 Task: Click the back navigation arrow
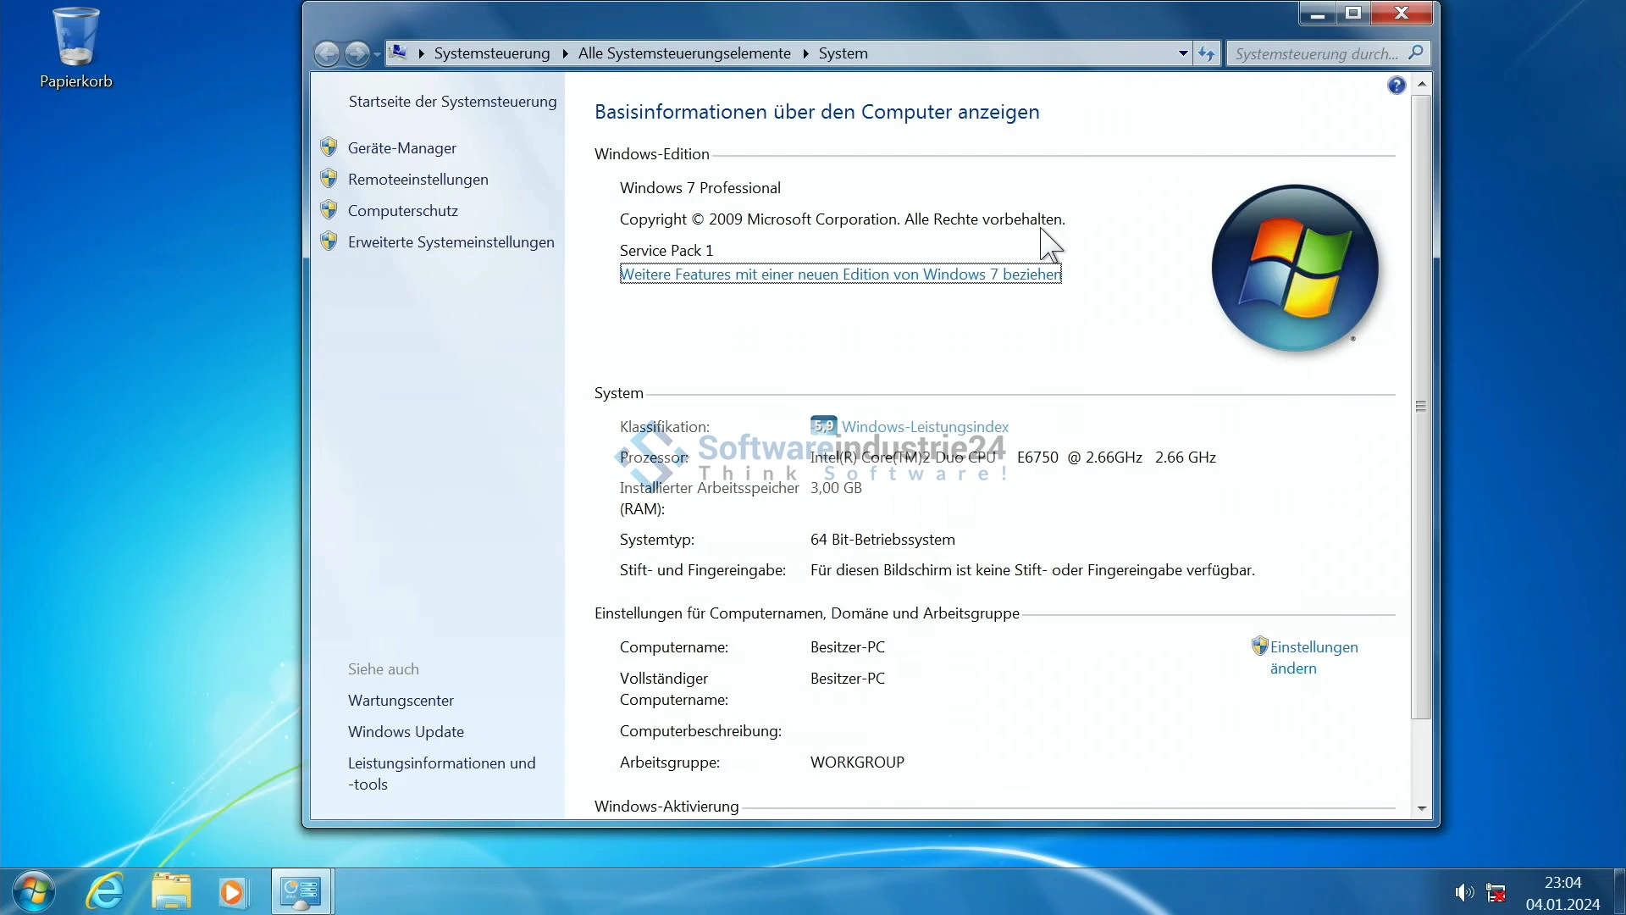tap(327, 54)
